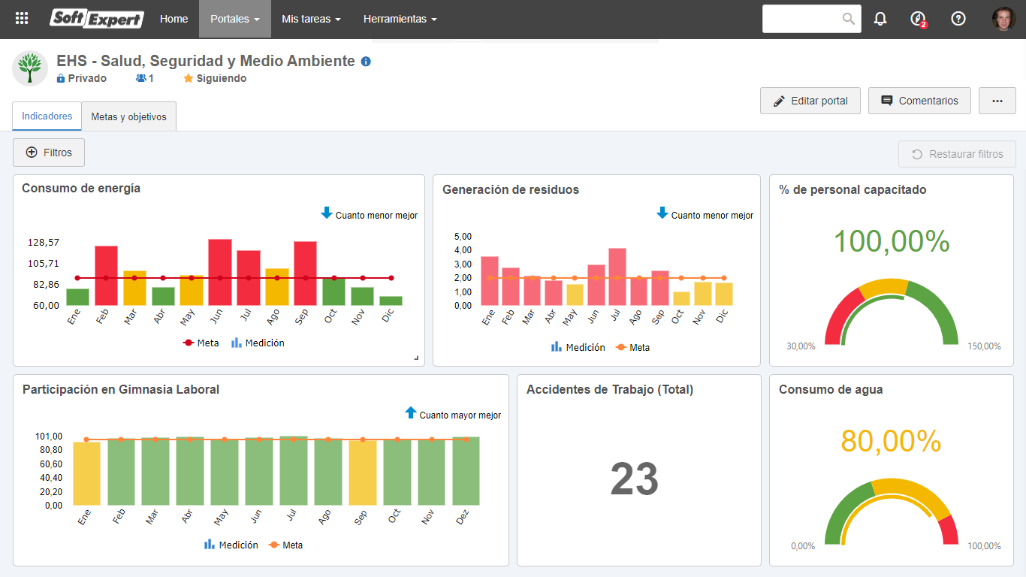
Task: Switch to the Metas y objetivos tab
Action: (128, 116)
